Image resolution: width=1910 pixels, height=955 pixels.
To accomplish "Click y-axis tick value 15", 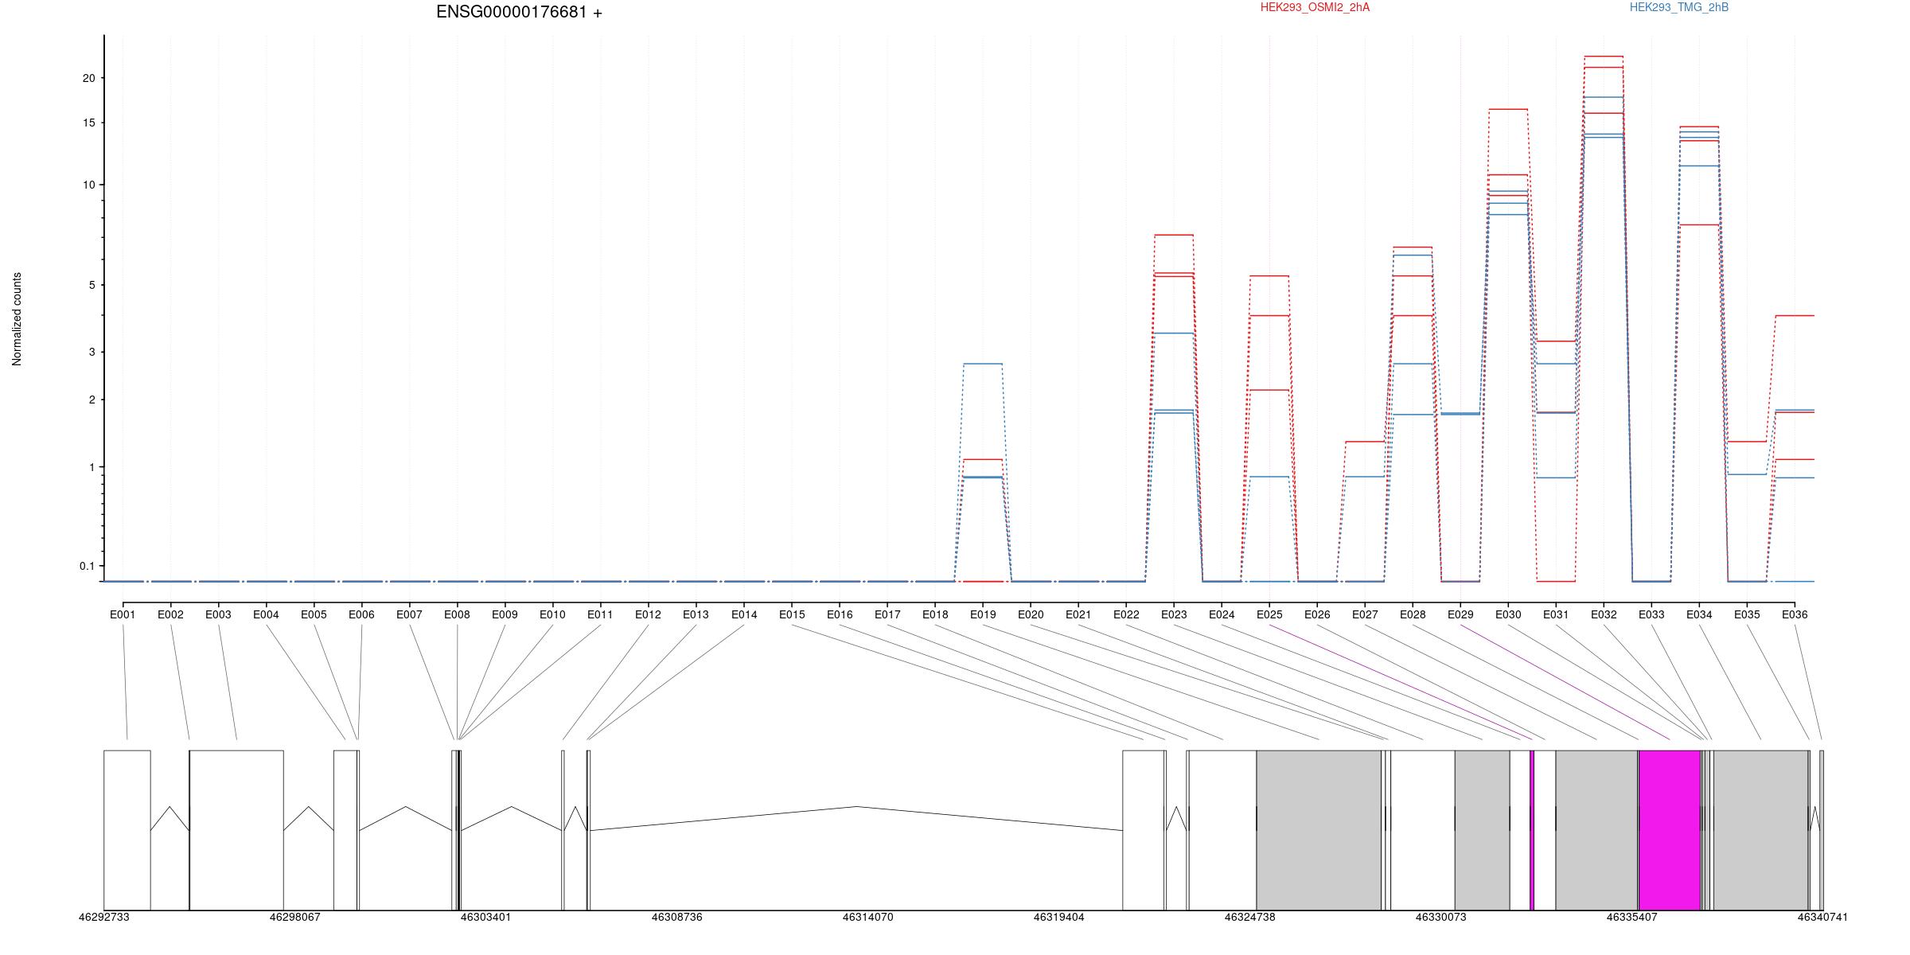I will [x=88, y=123].
